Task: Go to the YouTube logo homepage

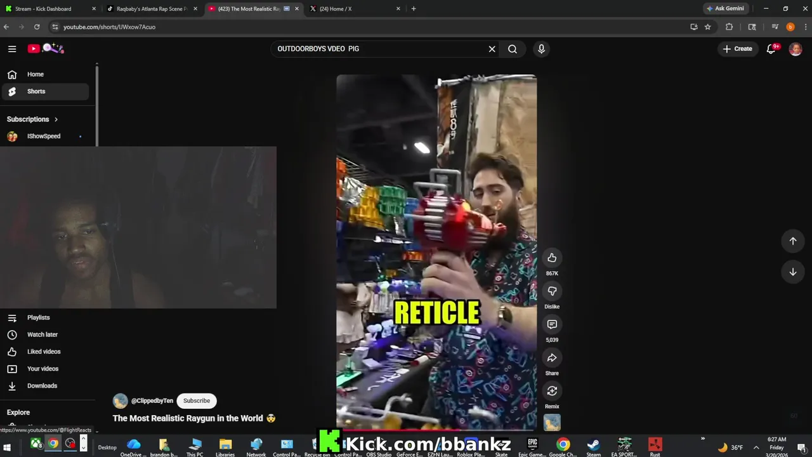Action: pyautogui.click(x=46, y=48)
